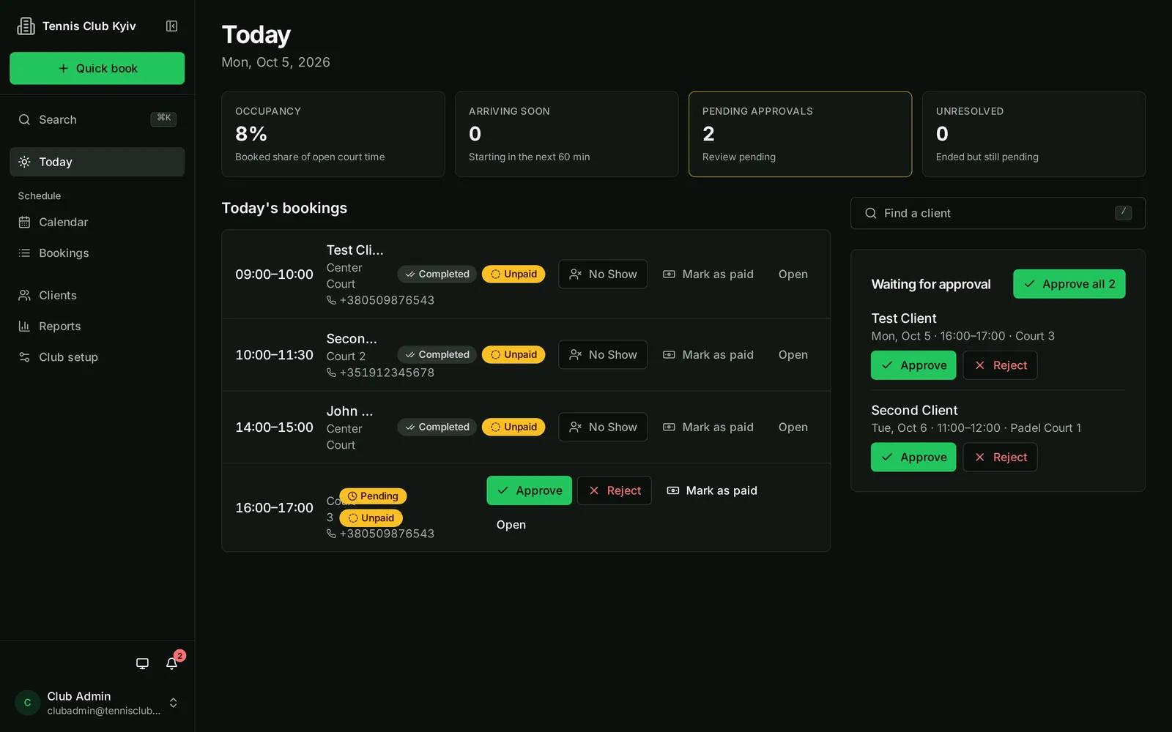
Task: Reject Test Client in waiting list
Action: (1000, 365)
